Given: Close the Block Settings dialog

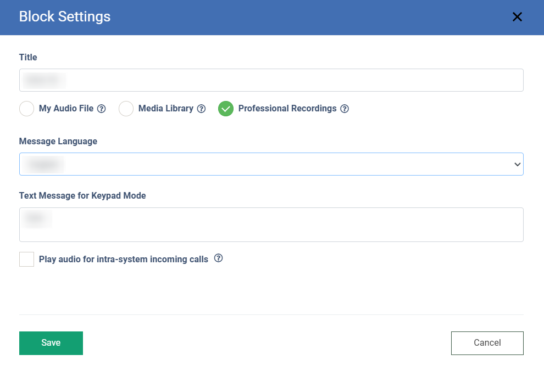Looking at the screenshot, I should (517, 17).
